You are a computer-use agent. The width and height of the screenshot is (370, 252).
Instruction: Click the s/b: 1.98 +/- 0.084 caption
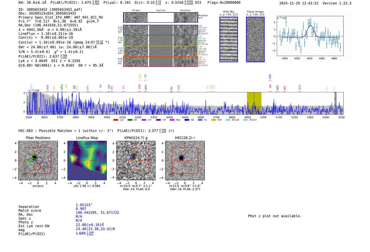coord(87,186)
